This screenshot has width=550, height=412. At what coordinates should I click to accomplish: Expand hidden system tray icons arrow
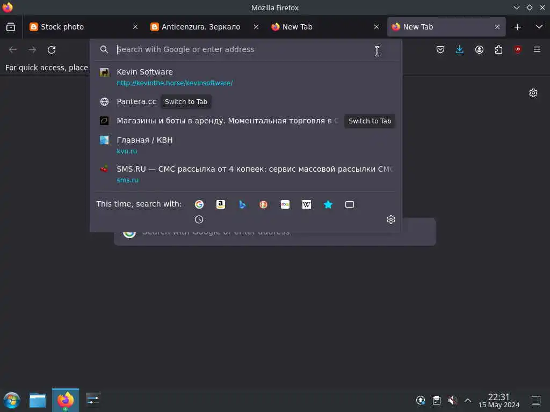468,400
